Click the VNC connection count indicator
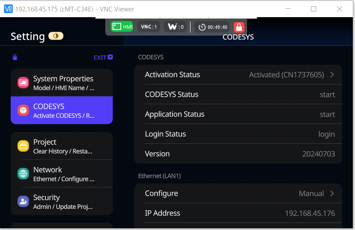Viewport: 355px width, 230px height. click(149, 27)
